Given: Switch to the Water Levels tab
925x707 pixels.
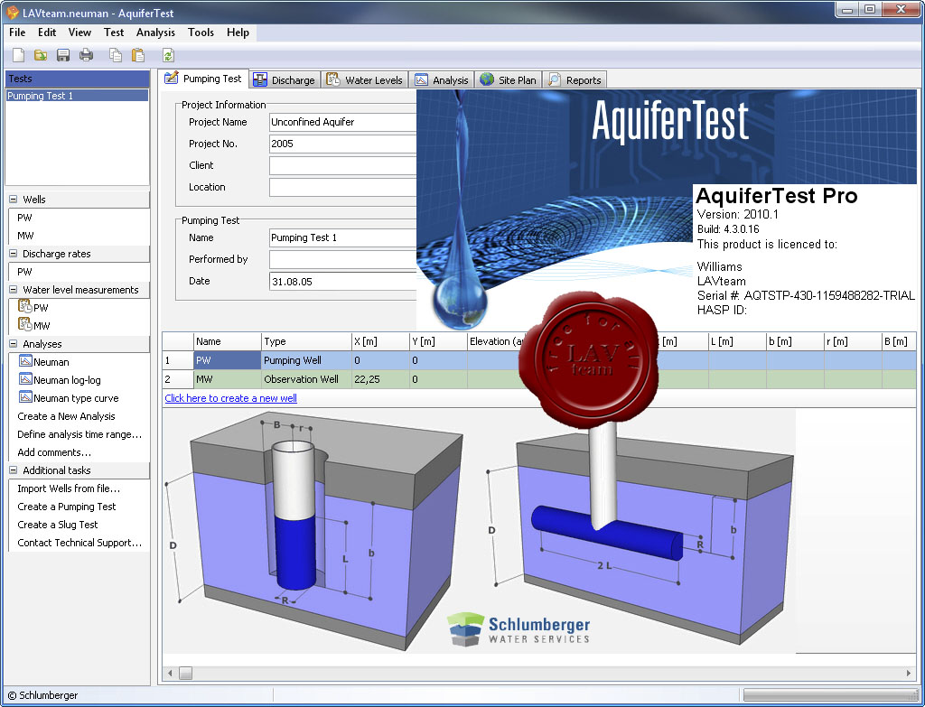Looking at the screenshot, I should [x=365, y=80].
